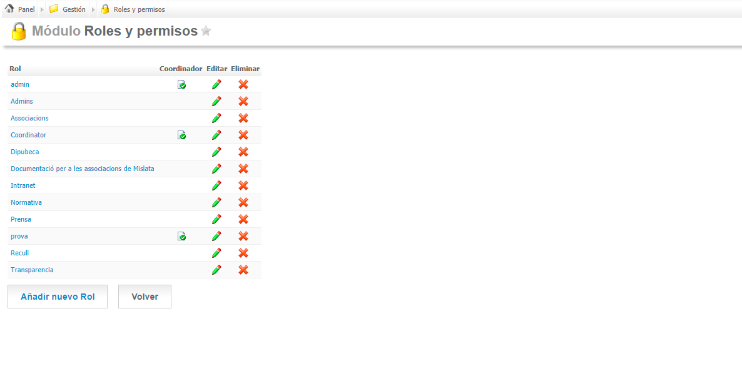Toggle coordinator status for admin role
The height and width of the screenshot is (374, 742).
pyautogui.click(x=181, y=84)
